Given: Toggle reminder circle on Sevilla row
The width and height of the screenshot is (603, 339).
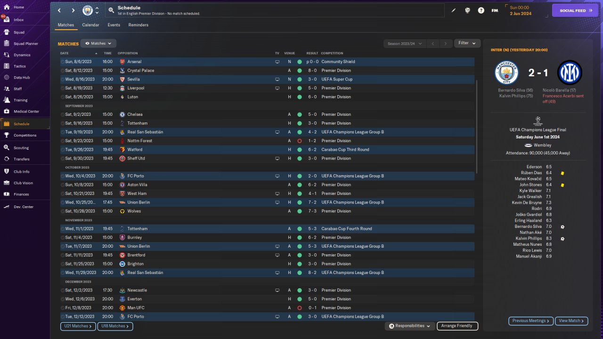Looking at the screenshot, I should [x=63, y=79].
